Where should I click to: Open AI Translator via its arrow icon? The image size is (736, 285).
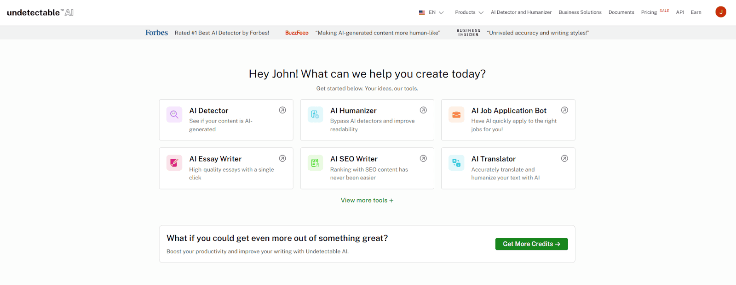click(x=564, y=158)
